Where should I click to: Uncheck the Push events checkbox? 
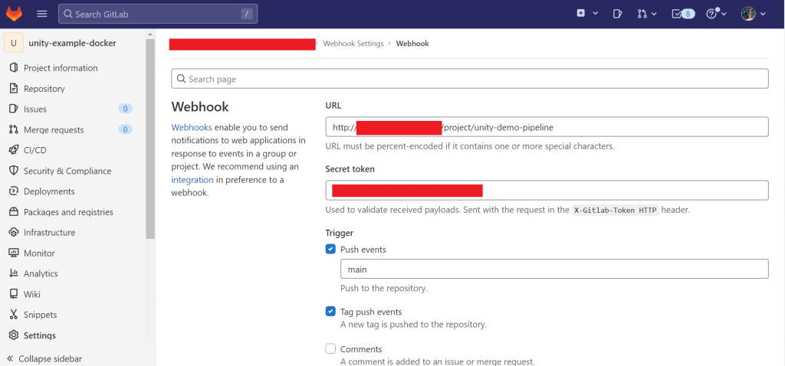[330, 249]
